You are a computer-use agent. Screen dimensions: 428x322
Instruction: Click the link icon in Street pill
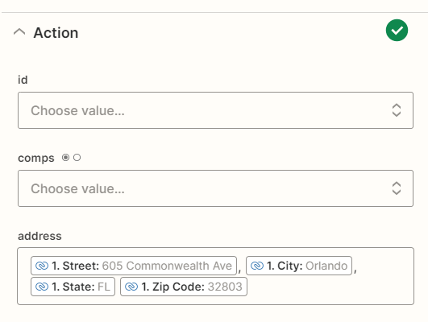coord(42,266)
